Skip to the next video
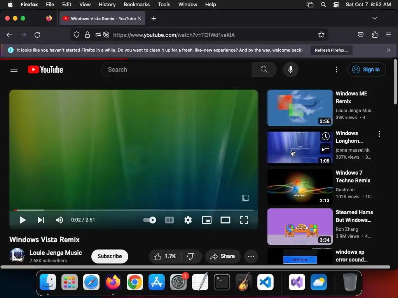 pyautogui.click(x=41, y=220)
